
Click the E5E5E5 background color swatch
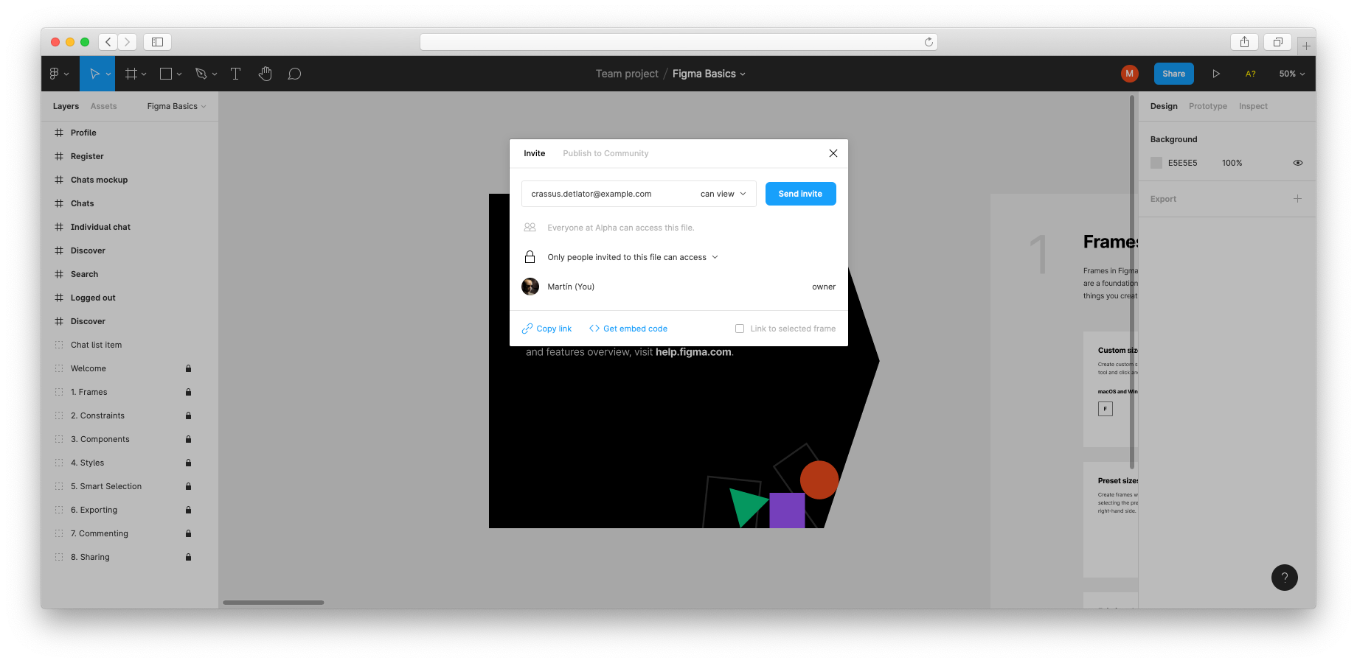pos(1156,163)
